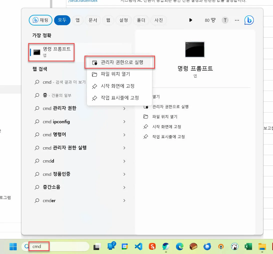
Task: Select the 문서 search filter
Action: click(x=93, y=20)
